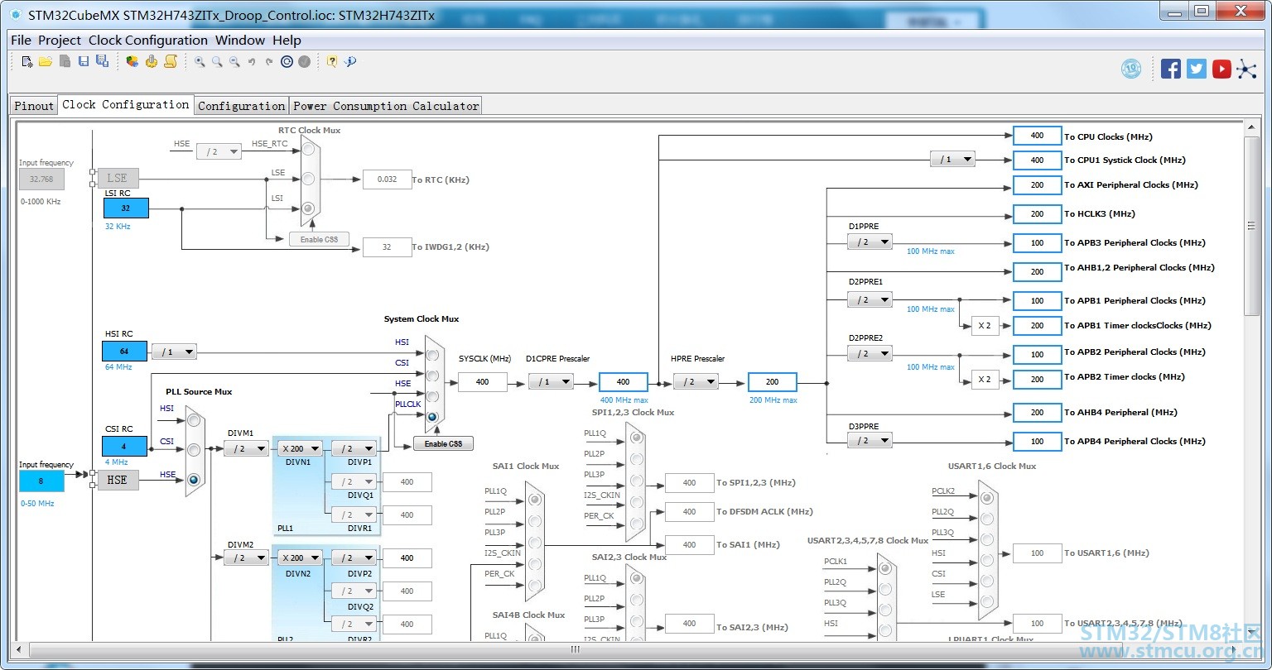This screenshot has width=1272, height=670.
Task: Switch to the Configuration tab
Action: pos(241,105)
